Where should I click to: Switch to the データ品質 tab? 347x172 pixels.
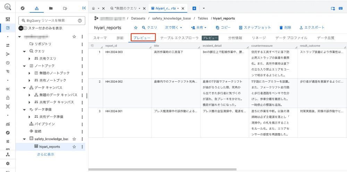(325, 38)
